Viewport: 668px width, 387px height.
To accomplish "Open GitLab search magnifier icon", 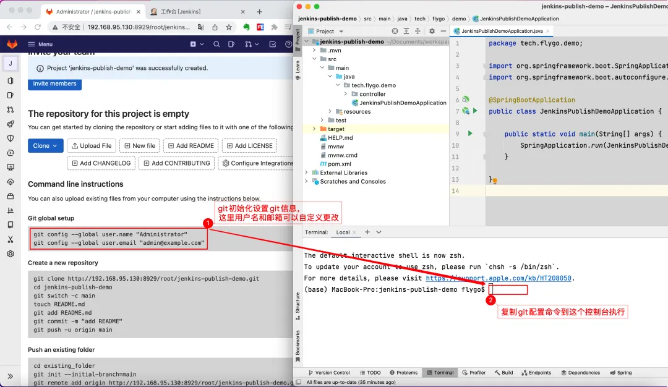I will (216, 45).
